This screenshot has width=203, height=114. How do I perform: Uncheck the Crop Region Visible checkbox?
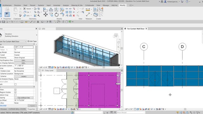tap(16, 92)
